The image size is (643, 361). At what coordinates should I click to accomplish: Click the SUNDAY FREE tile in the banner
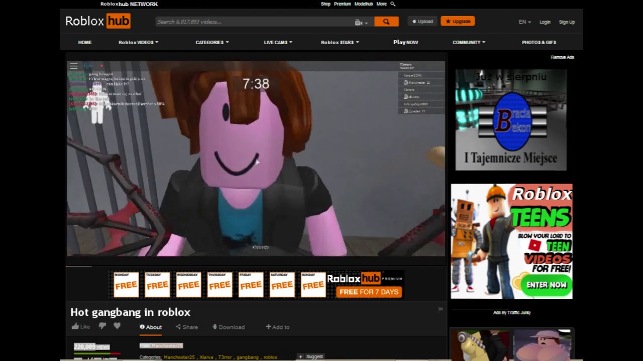click(x=313, y=284)
